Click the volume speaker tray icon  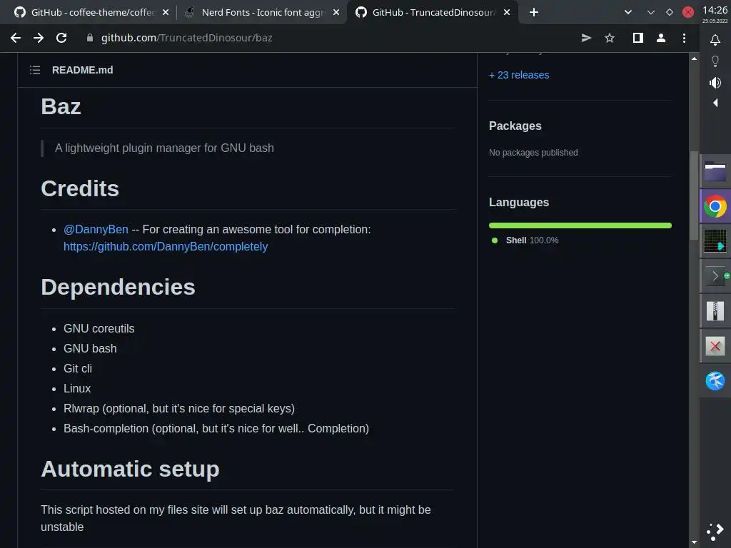[715, 83]
